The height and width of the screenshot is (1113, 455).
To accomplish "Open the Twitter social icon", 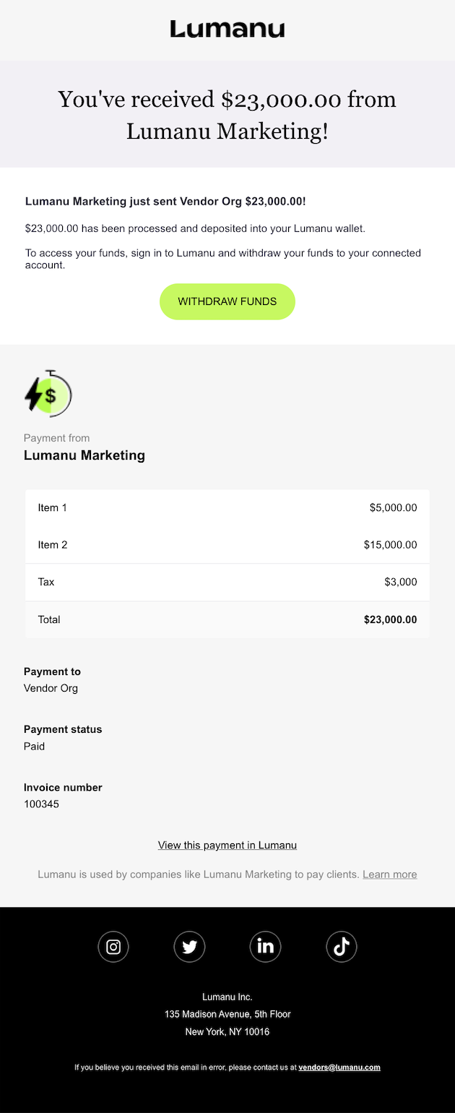I will click(189, 947).
